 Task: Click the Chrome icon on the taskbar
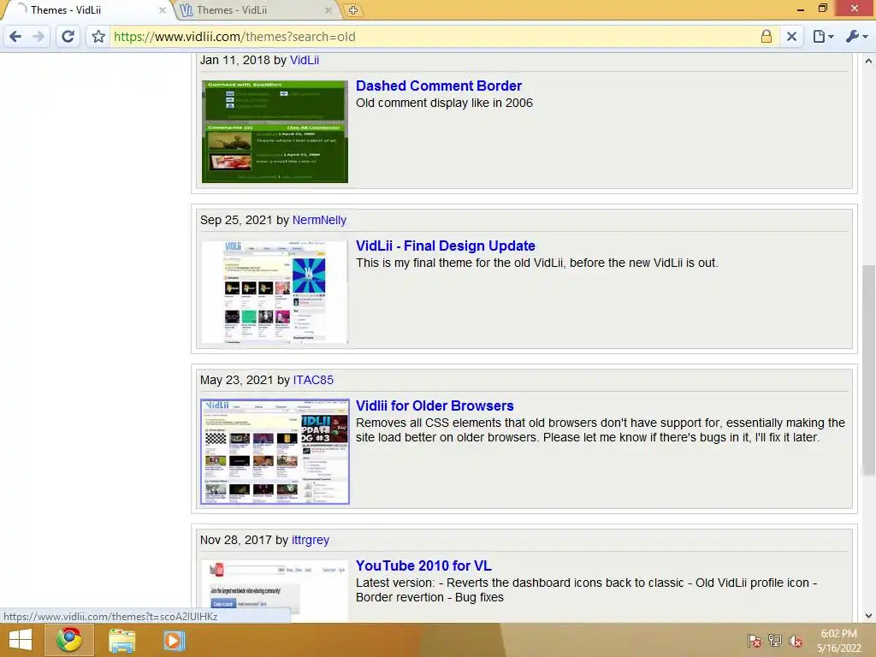pyautogui.click(x=69, y=640)
